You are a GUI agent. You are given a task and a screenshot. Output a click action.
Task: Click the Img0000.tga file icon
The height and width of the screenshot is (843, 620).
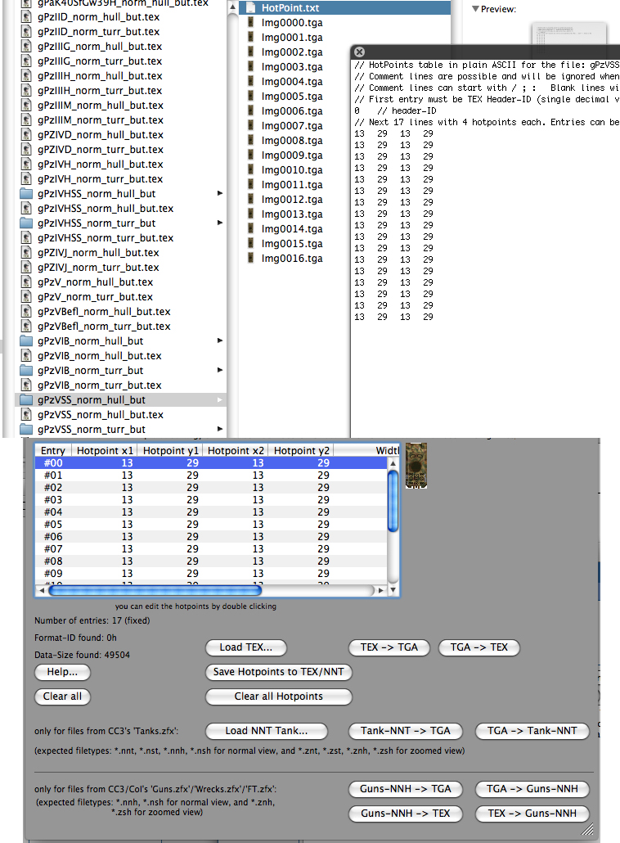click(250, 22)
